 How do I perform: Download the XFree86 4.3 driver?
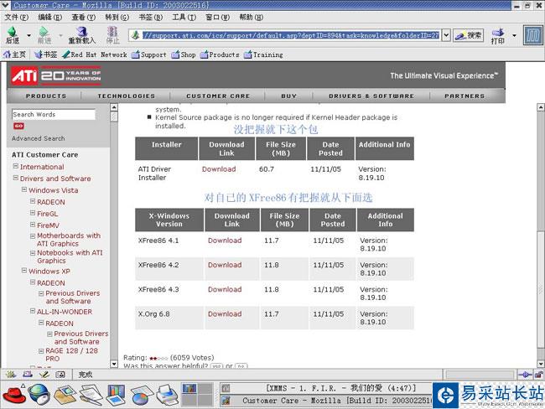(225, 289)
